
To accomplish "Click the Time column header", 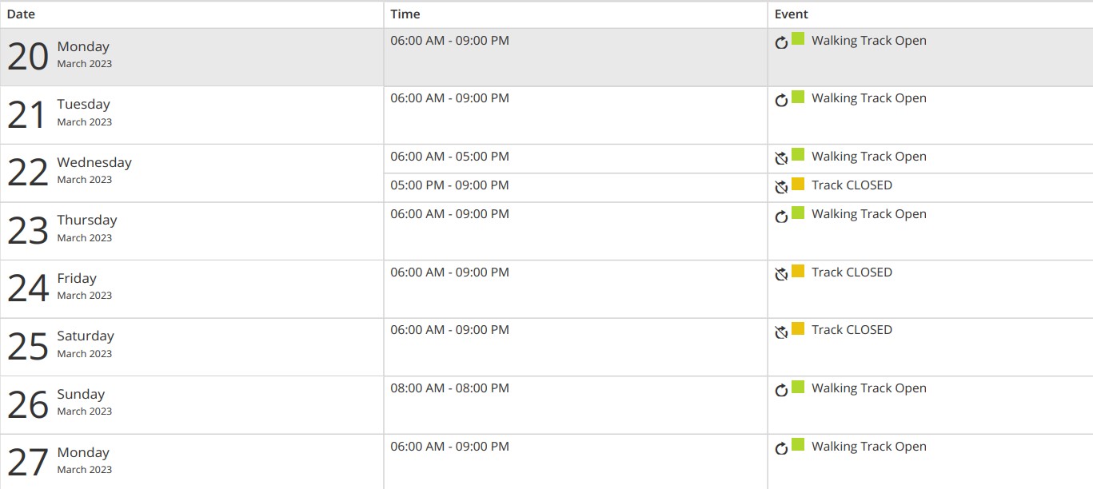I will point(405,14).
